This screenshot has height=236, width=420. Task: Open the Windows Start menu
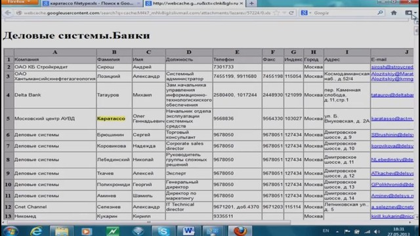click(x=10, y=231)
